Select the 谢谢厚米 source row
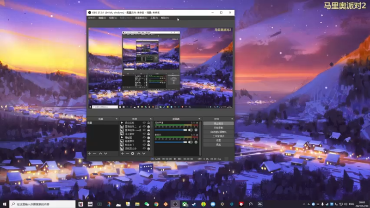This screenshot has width=370, height=208. click(x=135, y=141)
